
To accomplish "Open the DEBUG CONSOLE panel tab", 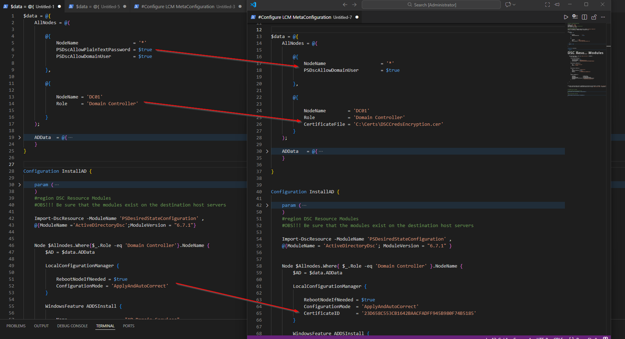I will tap(72, 326).
